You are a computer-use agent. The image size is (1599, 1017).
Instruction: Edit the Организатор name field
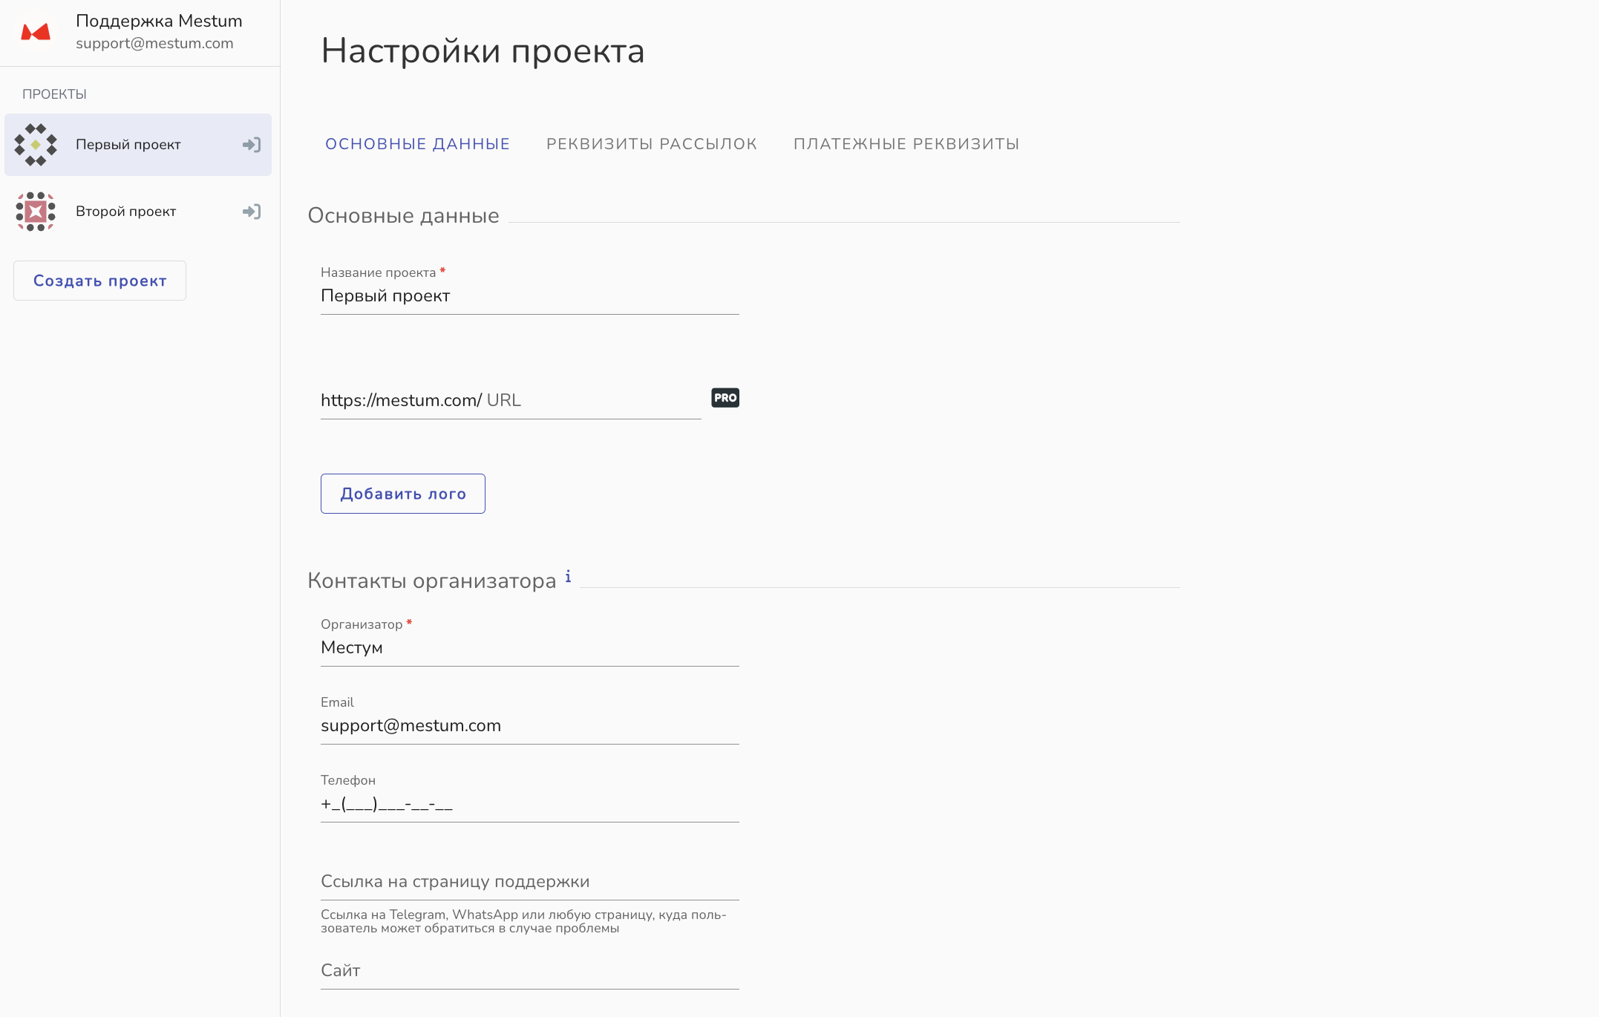point(529,648)
